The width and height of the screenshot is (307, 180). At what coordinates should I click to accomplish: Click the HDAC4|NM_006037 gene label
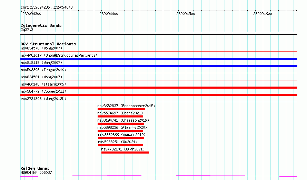tap(36, 172)
